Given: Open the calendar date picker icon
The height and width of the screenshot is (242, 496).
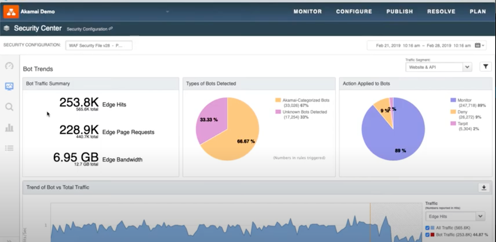Looking at the screenshot, I should click(x=478, y=45).
